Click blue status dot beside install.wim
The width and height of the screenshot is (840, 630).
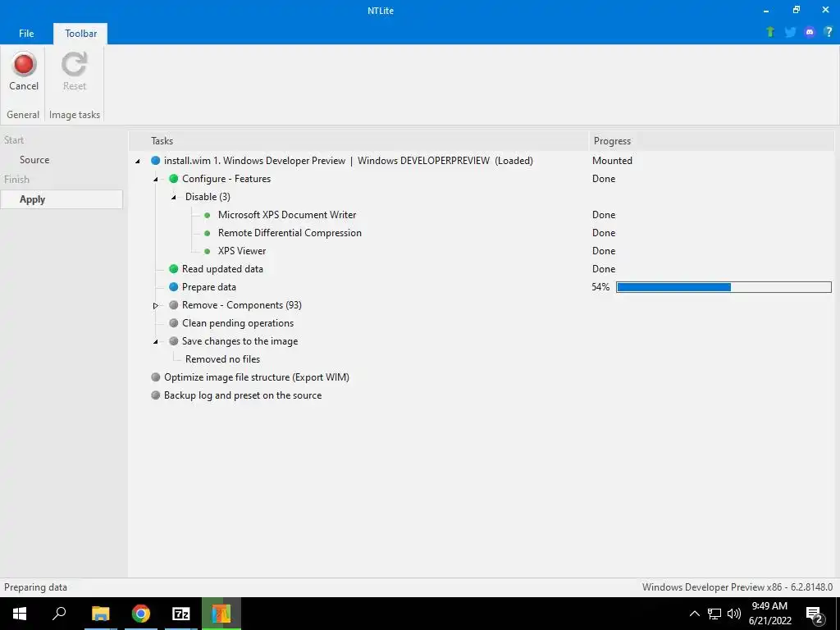coord(155,160)
